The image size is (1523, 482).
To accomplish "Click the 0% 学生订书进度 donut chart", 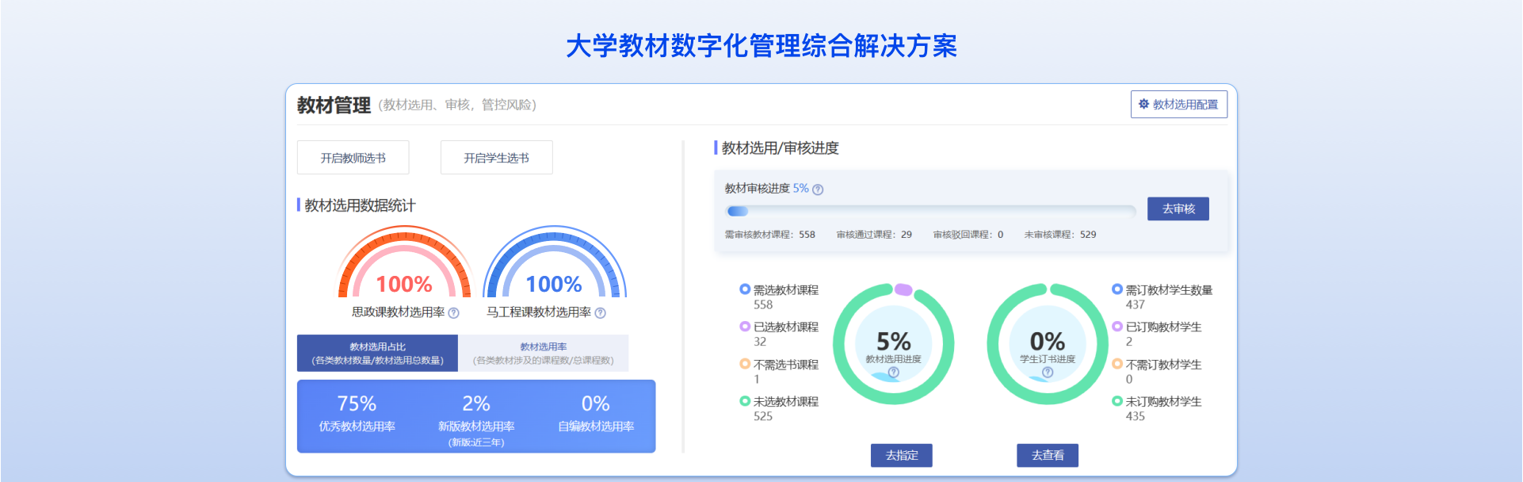I will 1048,344.
